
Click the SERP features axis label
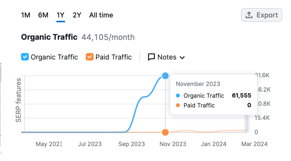[x=18, y=100]
